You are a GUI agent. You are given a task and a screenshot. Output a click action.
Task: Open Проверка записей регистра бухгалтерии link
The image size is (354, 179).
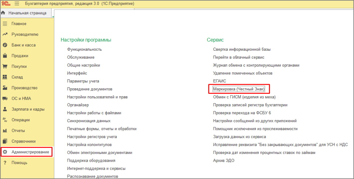pos(250,105)
